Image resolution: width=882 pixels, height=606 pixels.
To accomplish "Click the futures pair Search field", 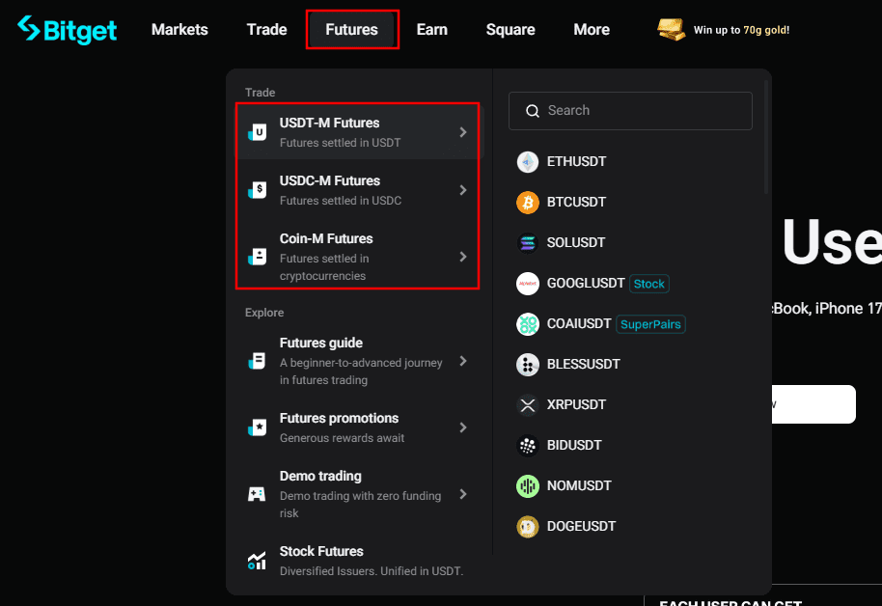I will pyautogui.click(x=630, y=111).
